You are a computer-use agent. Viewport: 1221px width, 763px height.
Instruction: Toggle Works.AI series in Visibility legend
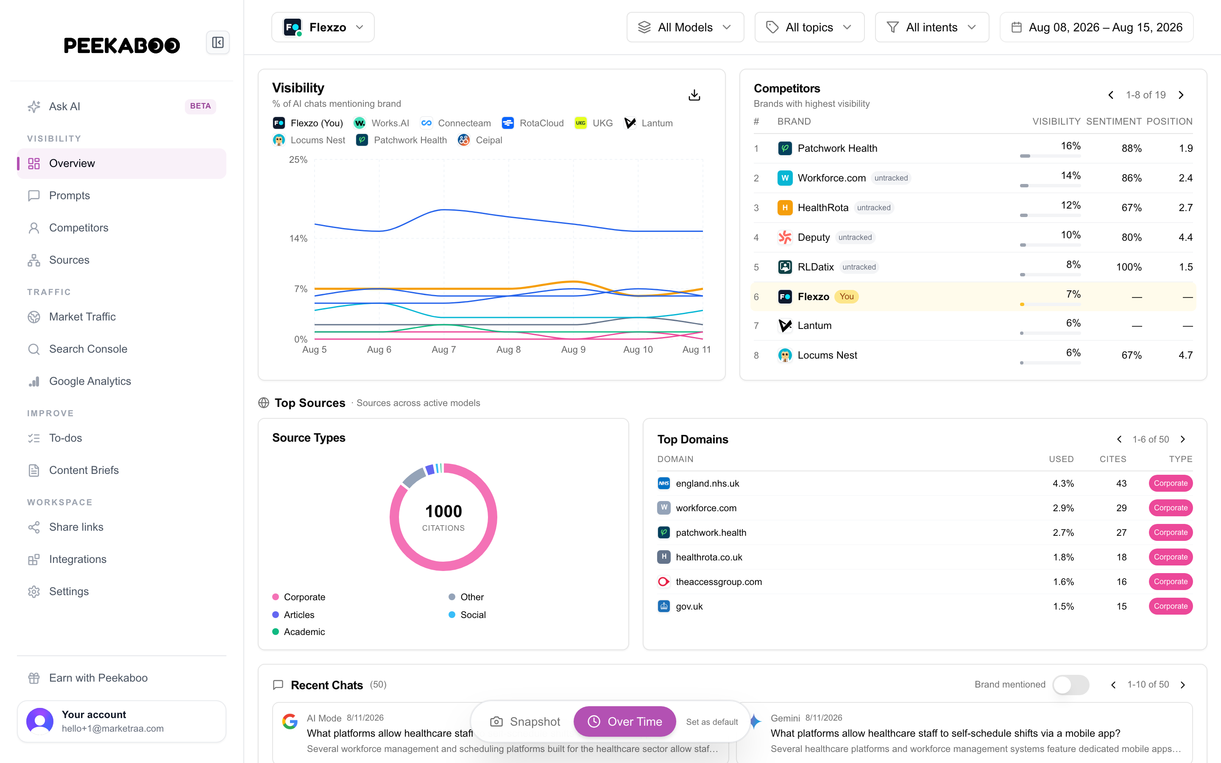381,123
